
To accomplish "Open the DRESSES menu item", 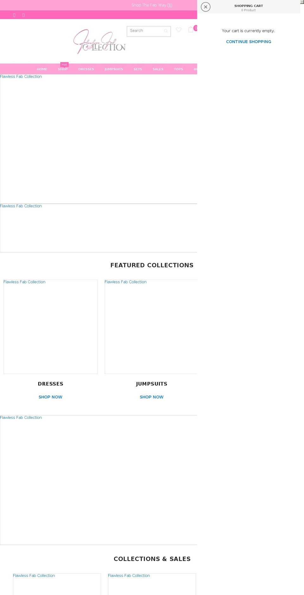I will point(86,69).
